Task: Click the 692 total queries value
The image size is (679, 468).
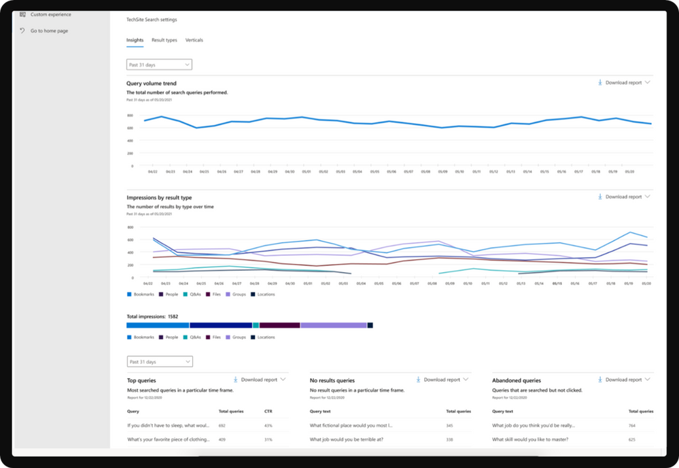Action: point(222,426)
